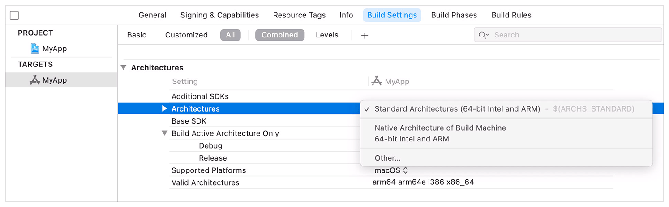Select MyApp under TARGETS

pyautogui.click(x=55, y=80)
